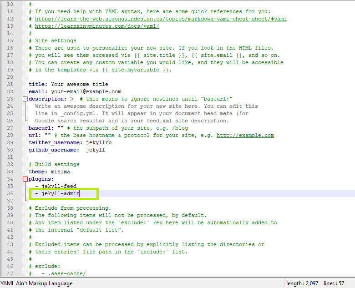Collapse the description fold marker

tap(25, 99)
